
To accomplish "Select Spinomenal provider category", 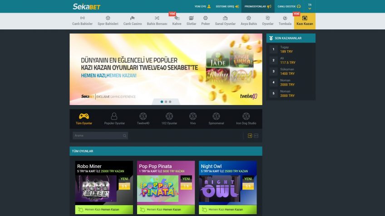I will pos(216,119).
